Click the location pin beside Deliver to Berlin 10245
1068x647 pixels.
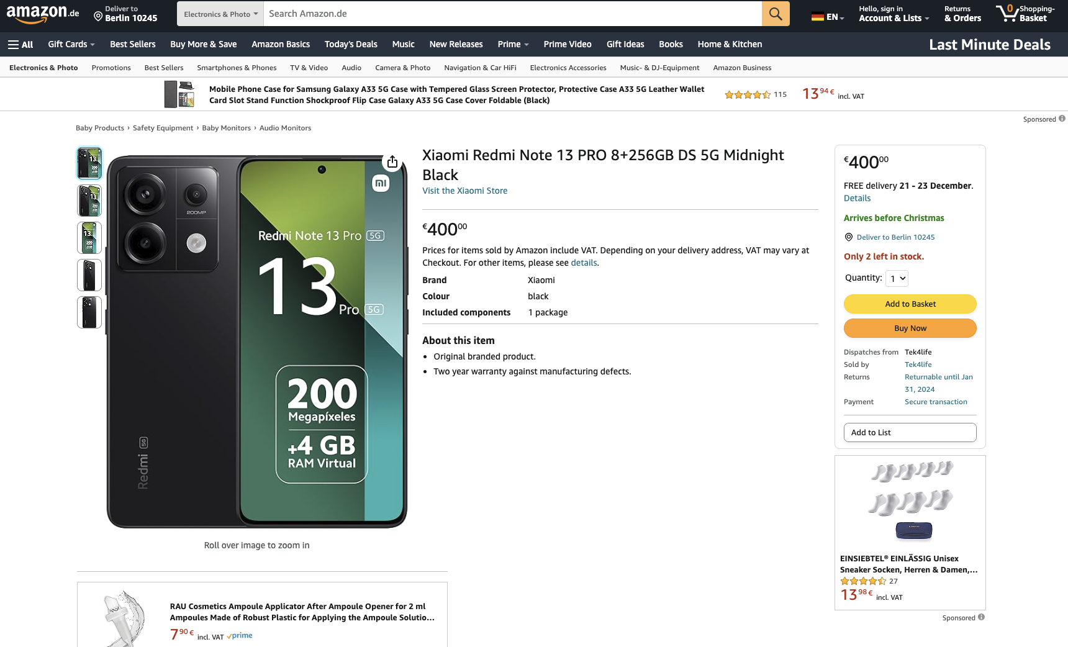pos(849,237)
